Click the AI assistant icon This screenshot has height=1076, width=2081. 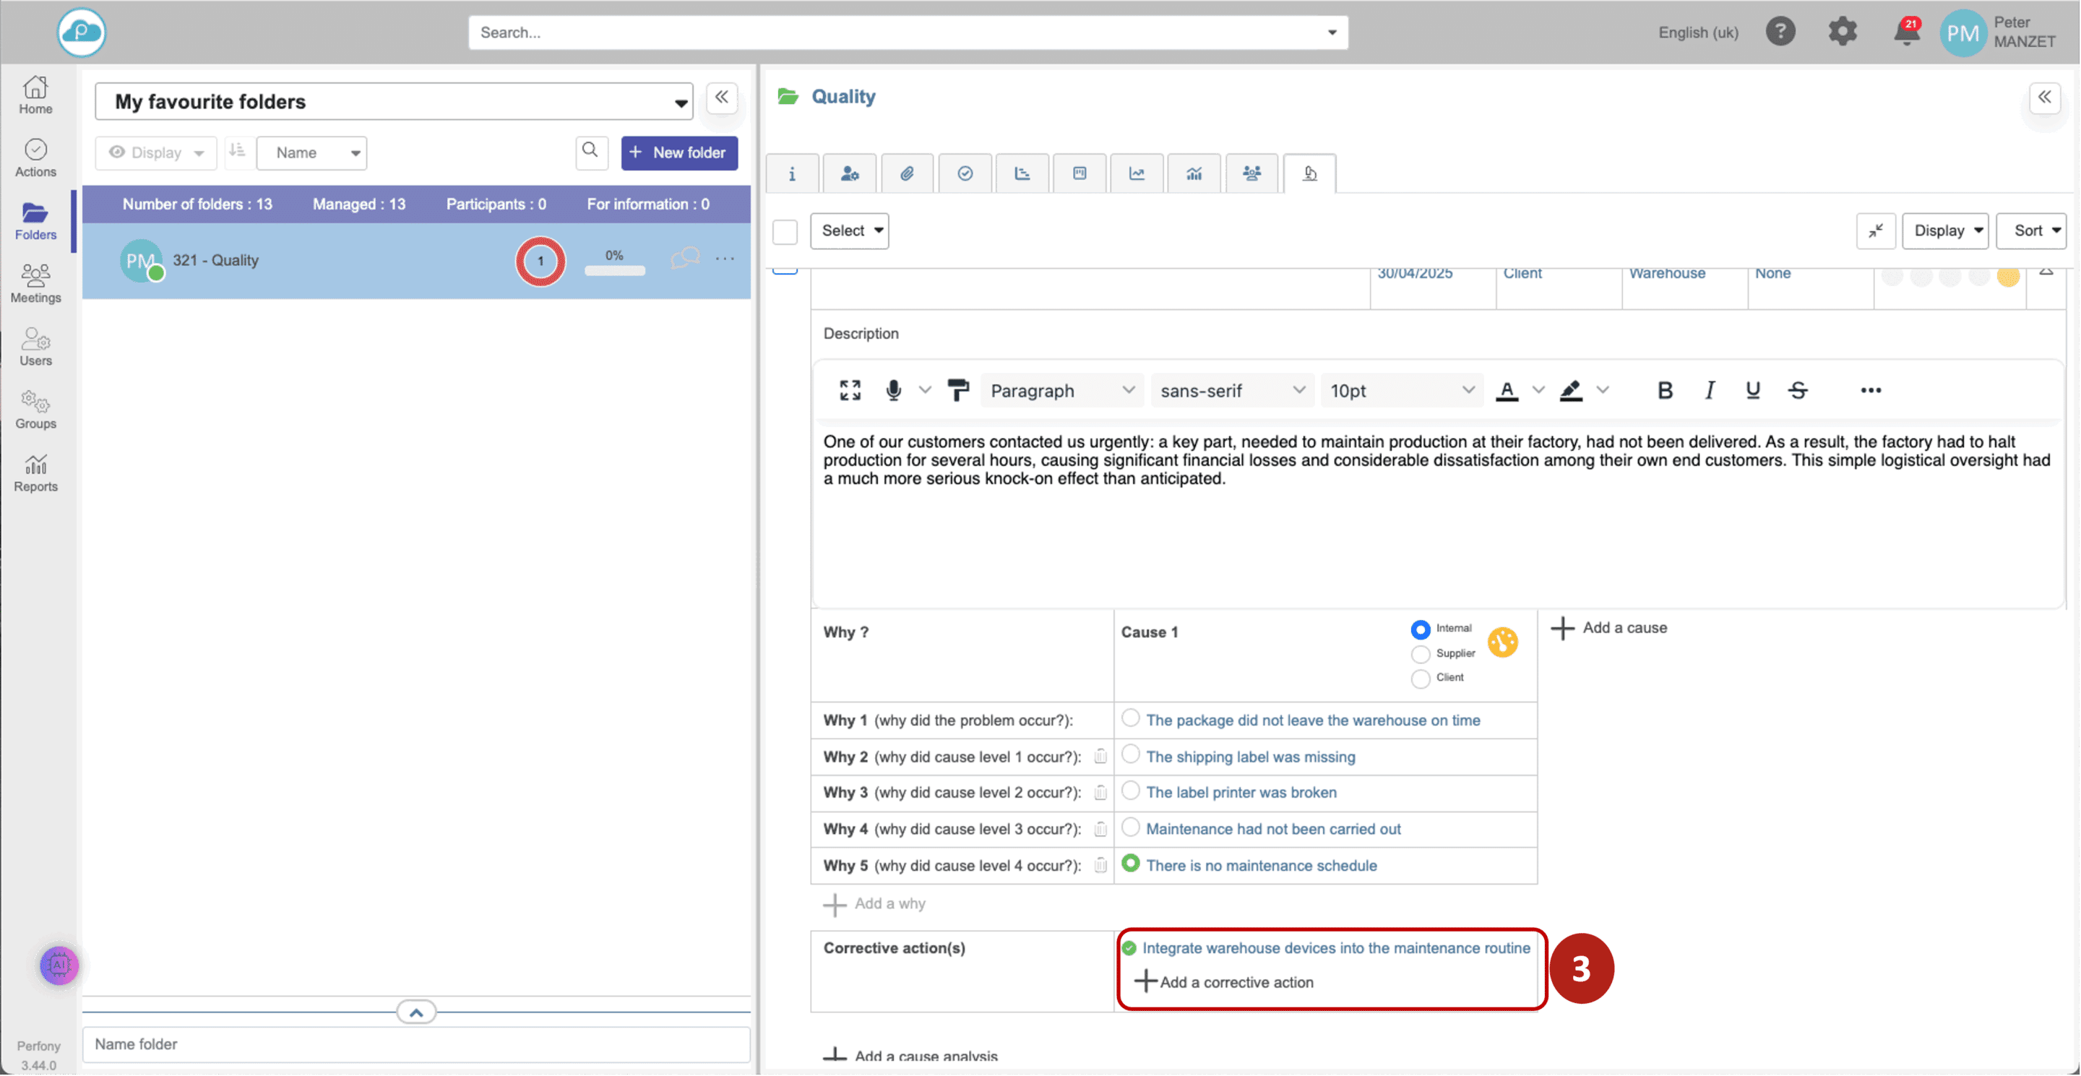pyautogui.click(x=59, y=965)
